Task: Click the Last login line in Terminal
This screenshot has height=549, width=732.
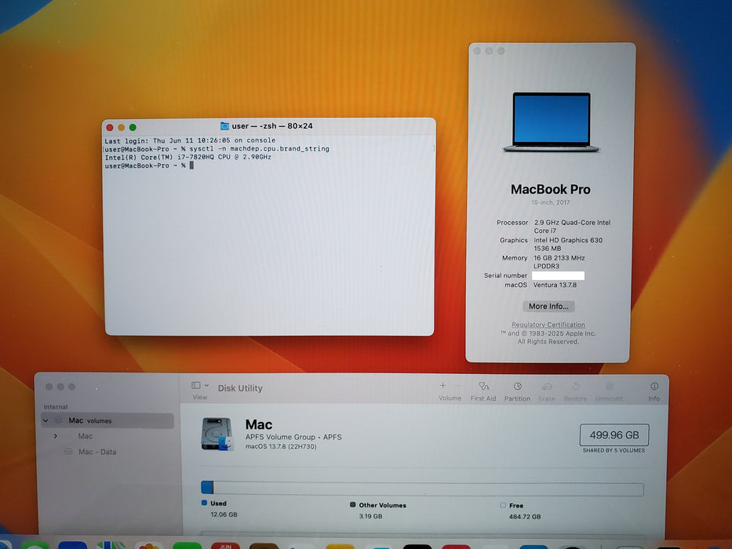Action: pyautogui.click(x=190, y=140)
